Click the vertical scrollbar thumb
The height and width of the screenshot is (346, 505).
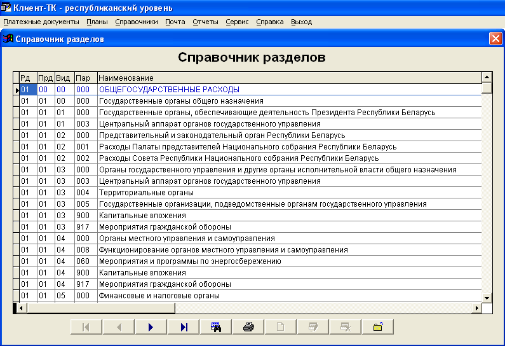[x=487, y=88]
